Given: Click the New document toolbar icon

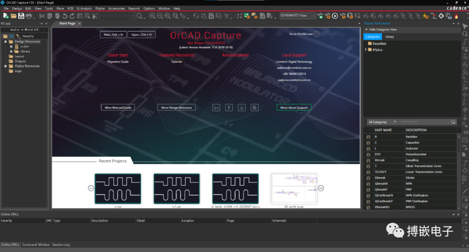Looking at the screenshot, I should [6, 16].
